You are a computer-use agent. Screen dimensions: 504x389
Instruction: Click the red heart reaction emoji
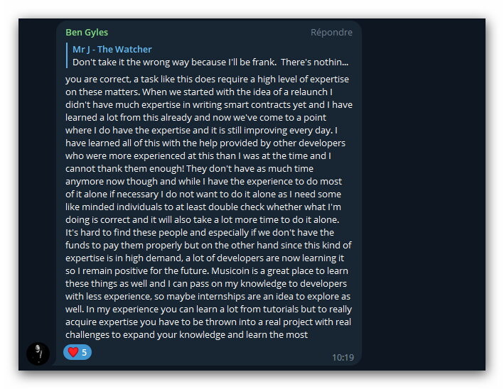pos(73,352)
